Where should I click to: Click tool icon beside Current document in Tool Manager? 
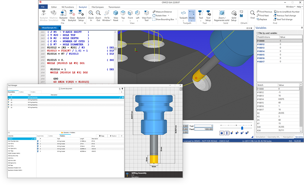pos(122,89)
